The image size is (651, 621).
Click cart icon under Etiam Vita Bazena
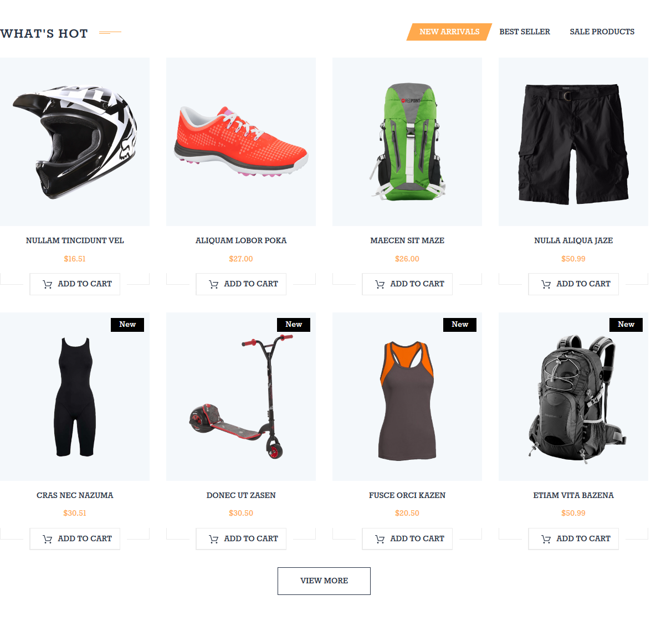coord(546,539)
